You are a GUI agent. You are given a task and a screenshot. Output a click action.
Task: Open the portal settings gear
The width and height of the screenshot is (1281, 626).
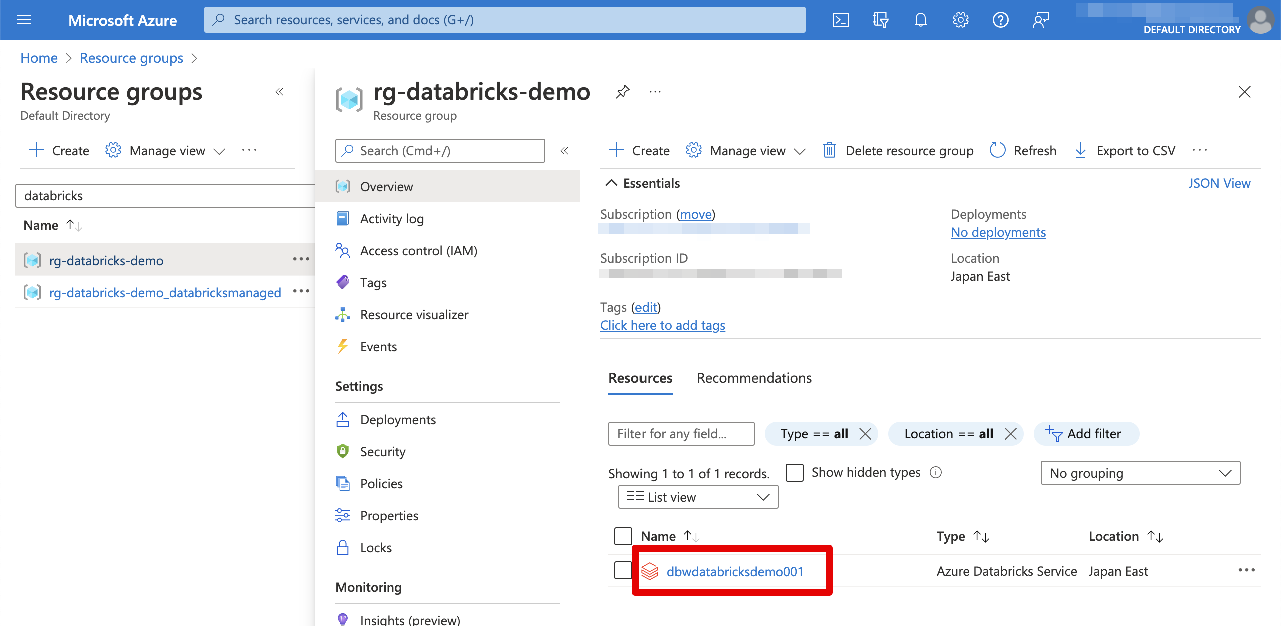click(960, 20)
